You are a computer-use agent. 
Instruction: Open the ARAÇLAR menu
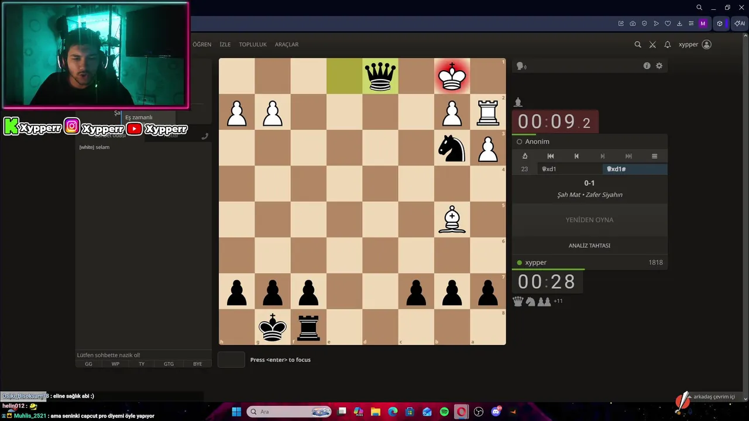[287, 44]
